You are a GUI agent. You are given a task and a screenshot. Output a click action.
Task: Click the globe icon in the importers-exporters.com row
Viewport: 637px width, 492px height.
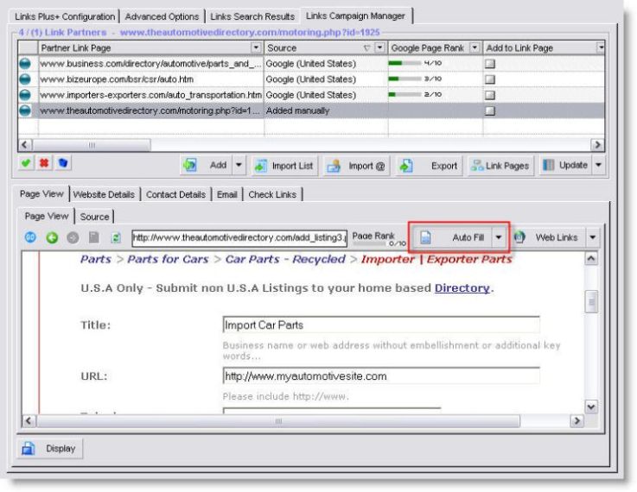click(25, 95)
